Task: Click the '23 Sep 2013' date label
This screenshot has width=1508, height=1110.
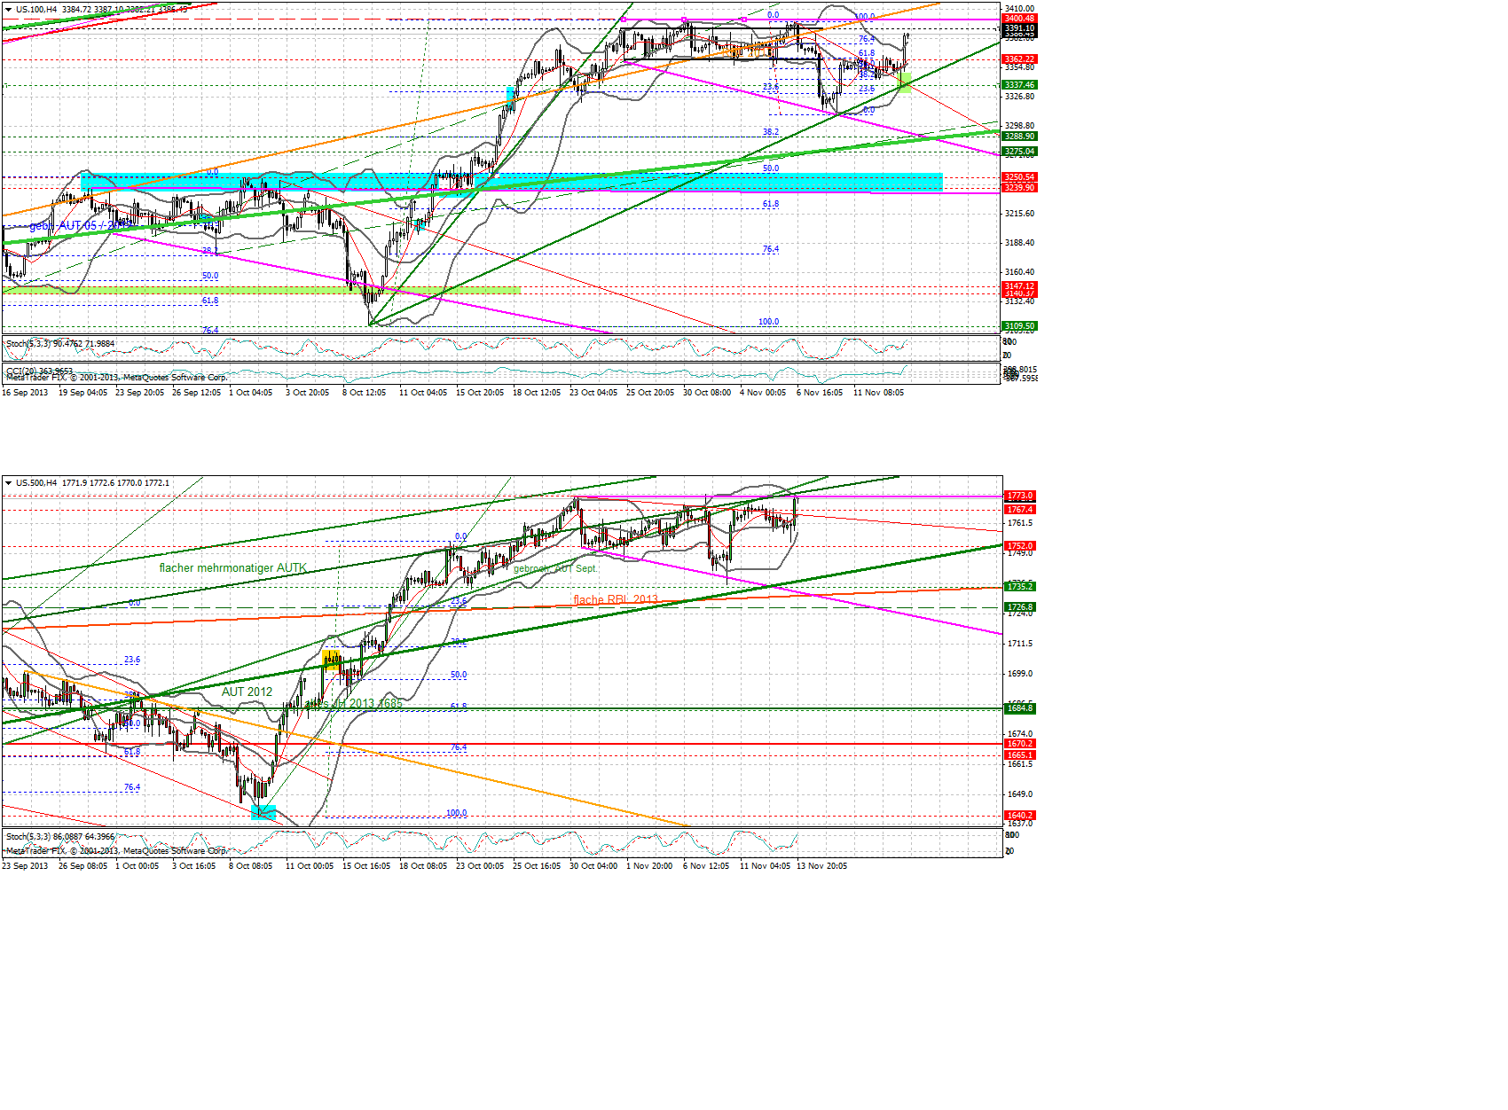Action: coord(25,866)
